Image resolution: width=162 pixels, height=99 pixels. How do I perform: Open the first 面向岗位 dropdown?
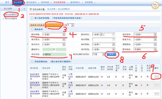pos(97,35)
